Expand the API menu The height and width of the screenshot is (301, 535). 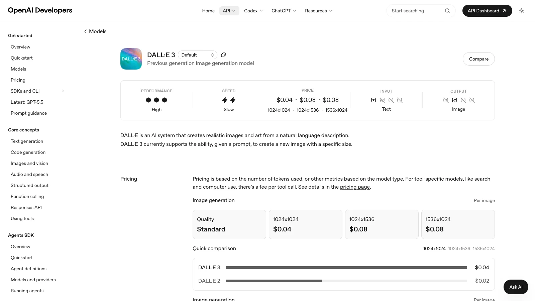[229, 11]
